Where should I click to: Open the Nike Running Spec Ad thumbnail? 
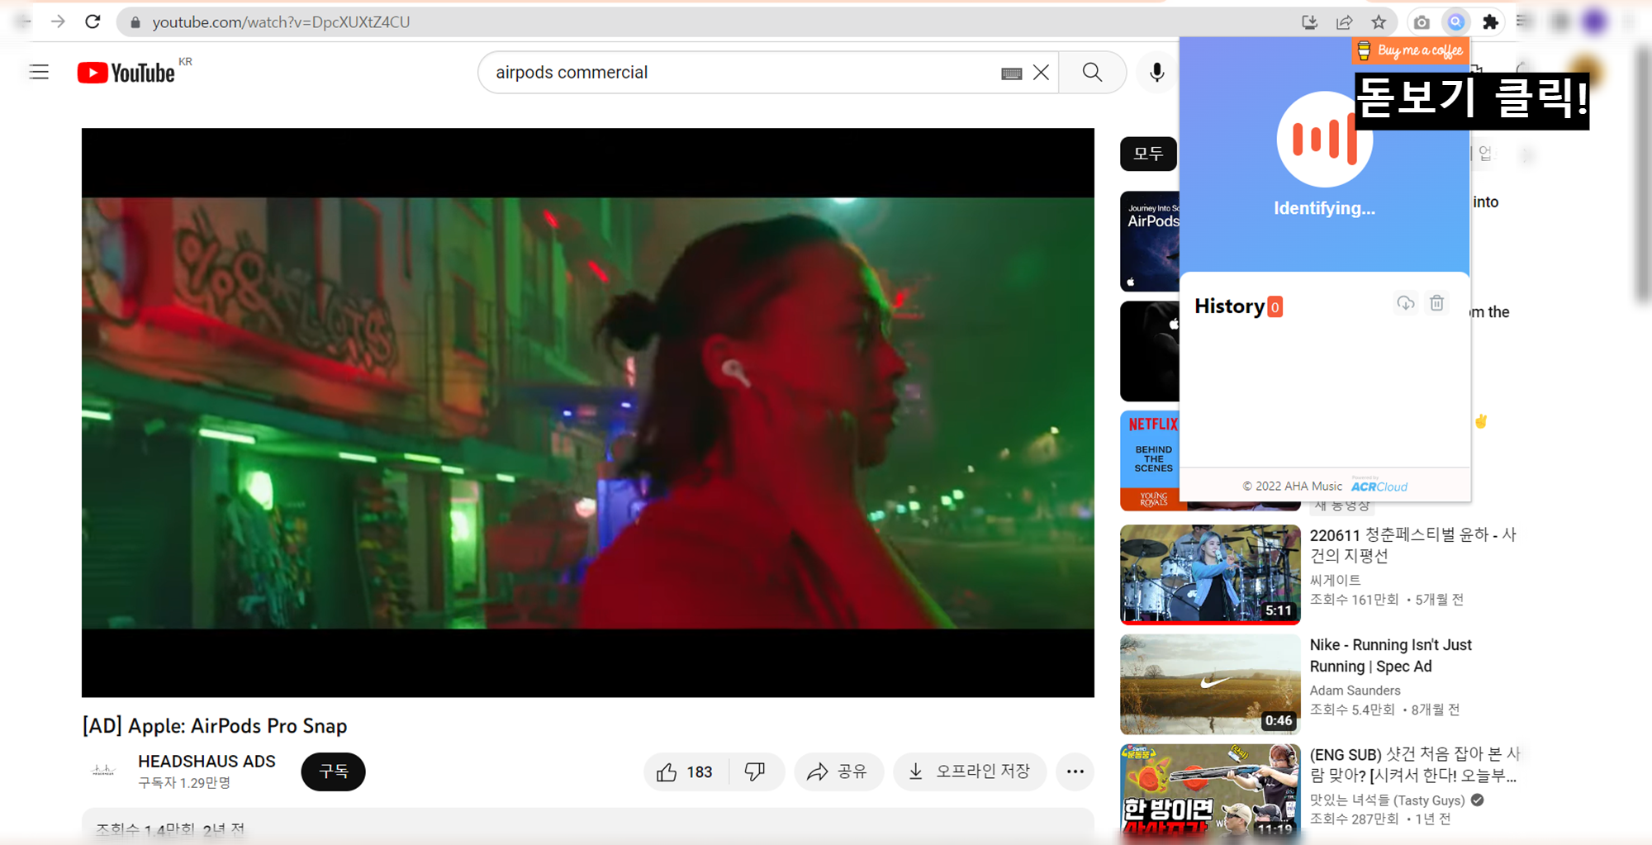[x=1210, y=684]
